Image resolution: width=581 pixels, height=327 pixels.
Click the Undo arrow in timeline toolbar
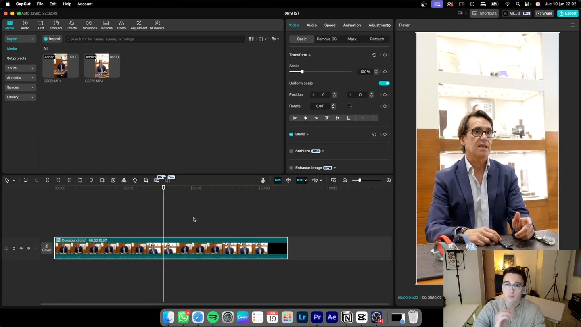pyautogui.click(x=25, y=180)
